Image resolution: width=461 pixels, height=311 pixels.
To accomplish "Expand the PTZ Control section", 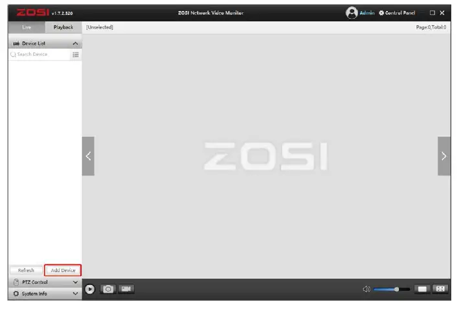I will 75,282.
